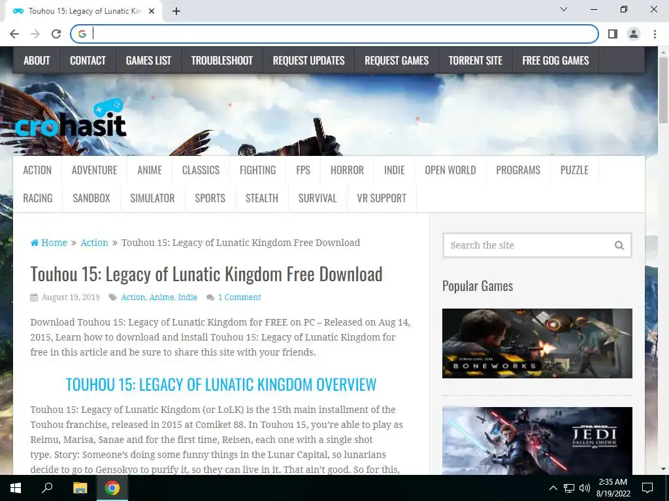Open File Explorer from taskbar
669x501 pixels.
pyautogui.click(x=80, y=488)
